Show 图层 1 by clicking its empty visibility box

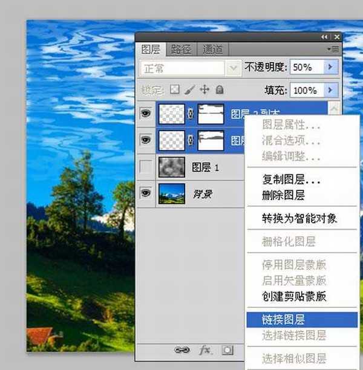coord(146,167)
